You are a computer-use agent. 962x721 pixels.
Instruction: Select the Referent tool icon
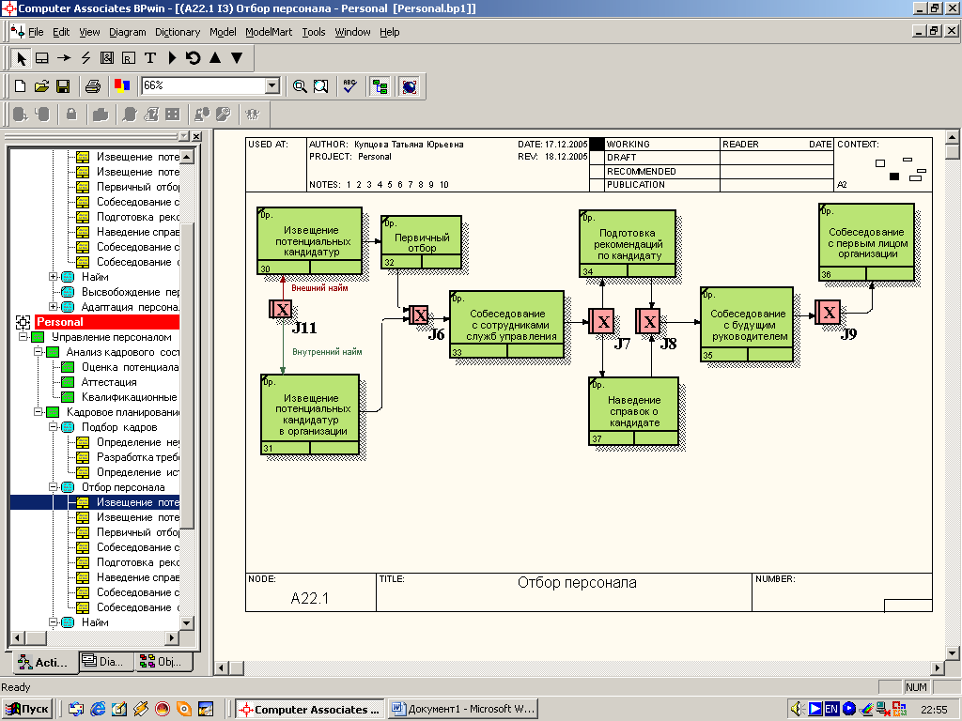pos(128,58)
